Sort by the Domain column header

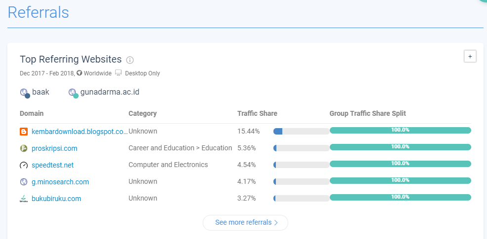(x=32, y=113)
